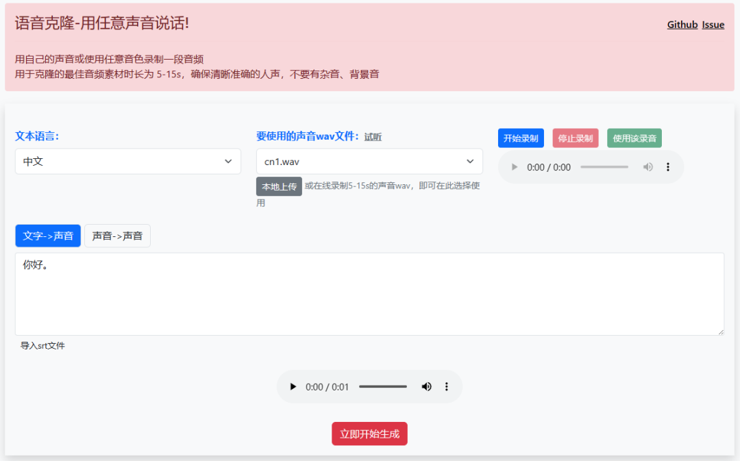Open the Github link
Viewport: 740px width, 461px height.
pos(682,25)
